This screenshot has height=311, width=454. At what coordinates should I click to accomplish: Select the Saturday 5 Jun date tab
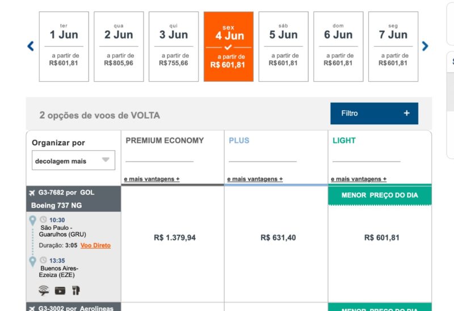coord(283,47)
